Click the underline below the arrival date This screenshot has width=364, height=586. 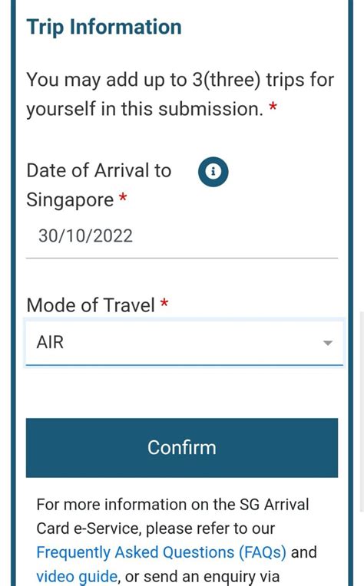point(182,258)
